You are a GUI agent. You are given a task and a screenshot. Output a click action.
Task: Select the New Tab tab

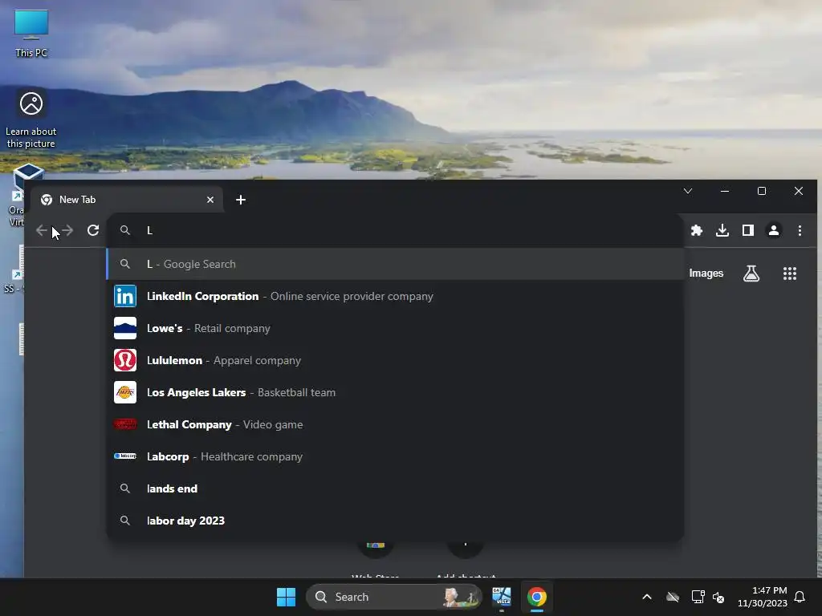[128, 200]
